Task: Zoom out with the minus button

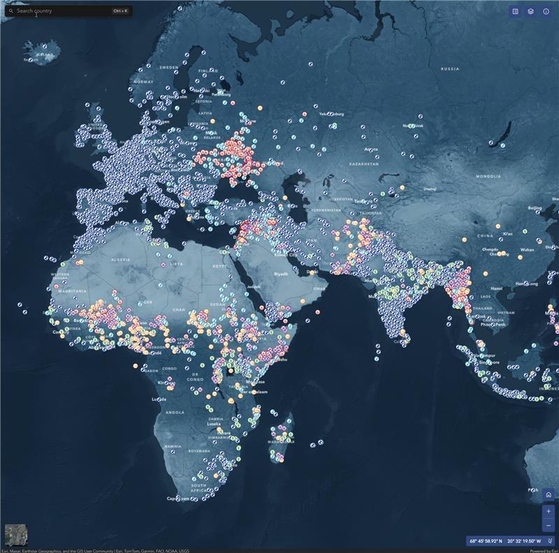Action: [x=549, y=525]
